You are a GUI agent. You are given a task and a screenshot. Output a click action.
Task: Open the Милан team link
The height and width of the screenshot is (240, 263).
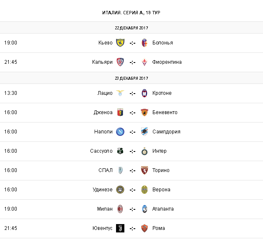[105, 209]
